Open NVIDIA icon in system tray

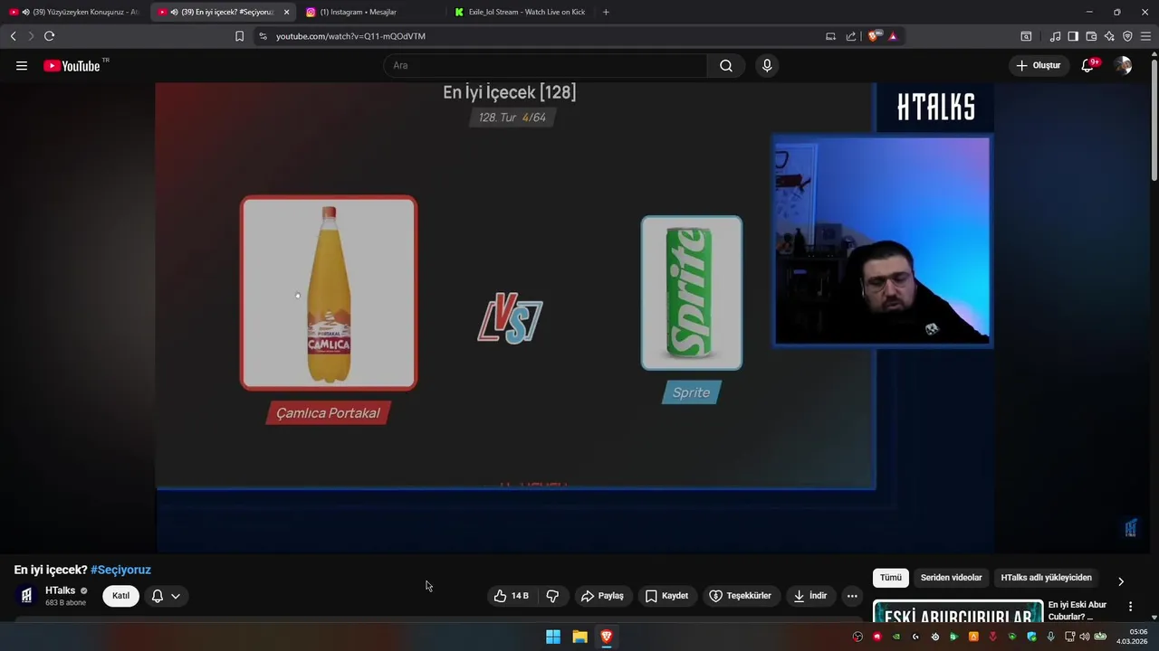pos(896,637)
